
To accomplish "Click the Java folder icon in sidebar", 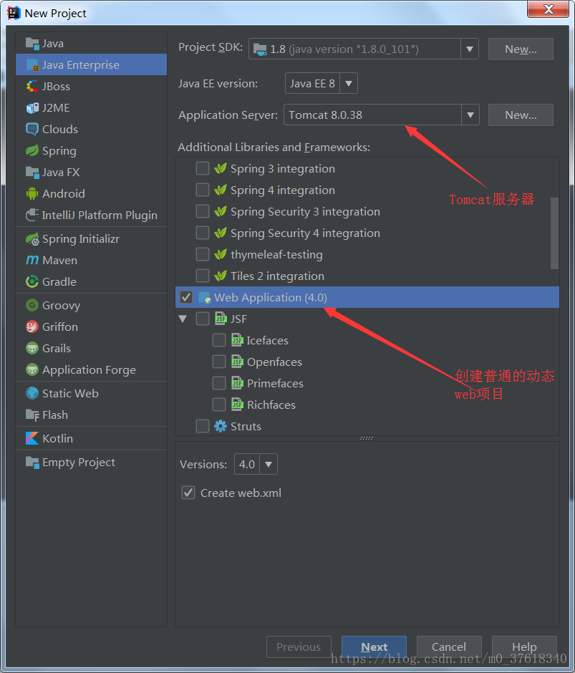I will 32,44.
